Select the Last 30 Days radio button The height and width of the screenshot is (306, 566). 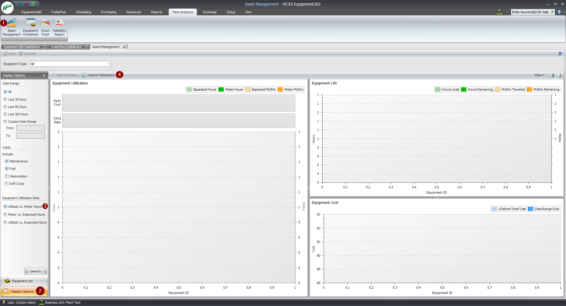coord(5,99)
